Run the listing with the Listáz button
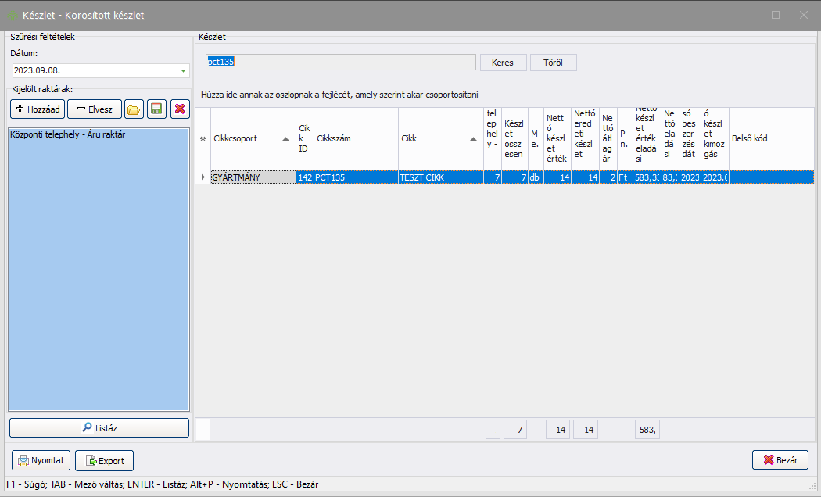Image resolution: width=821 pixels, height=504 pixels. click(x=99, y=427)
